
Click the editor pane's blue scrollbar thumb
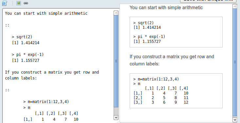[116, 61]
